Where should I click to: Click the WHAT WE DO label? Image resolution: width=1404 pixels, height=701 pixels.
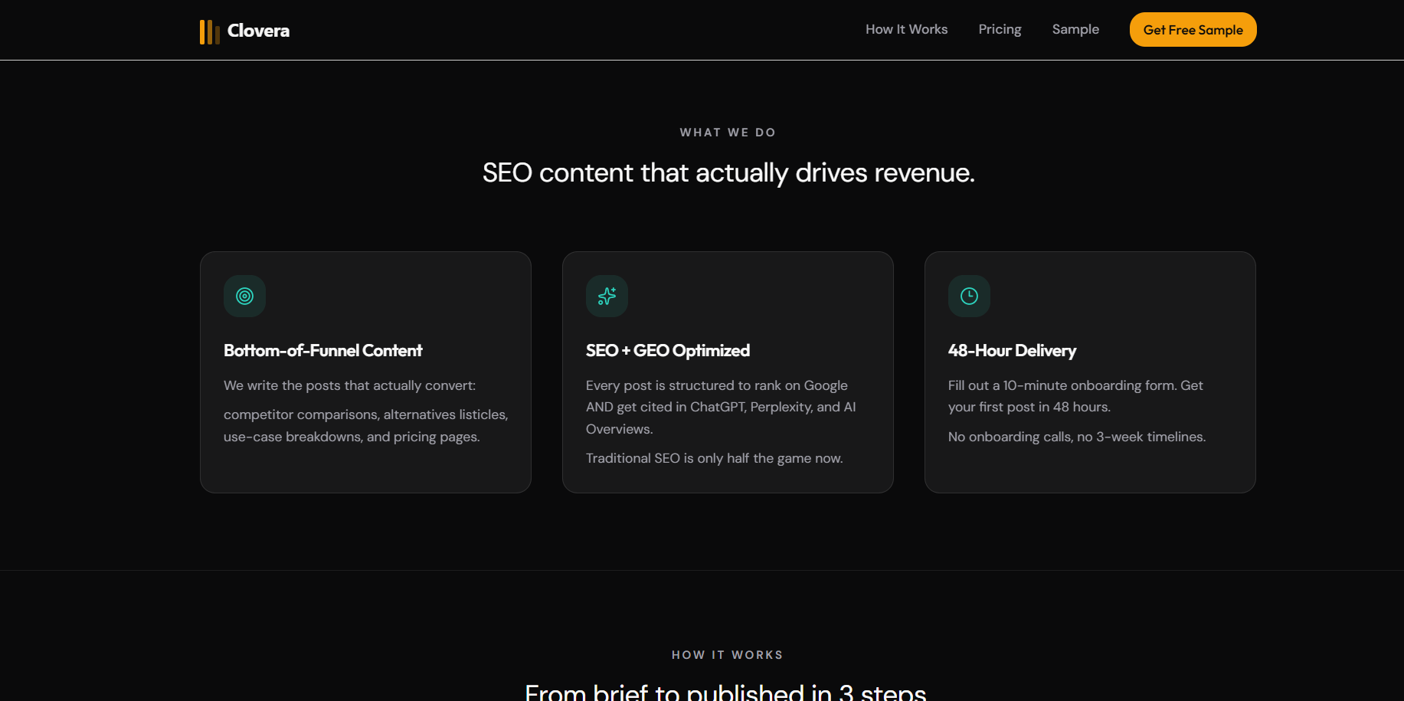tap(728, 133)
